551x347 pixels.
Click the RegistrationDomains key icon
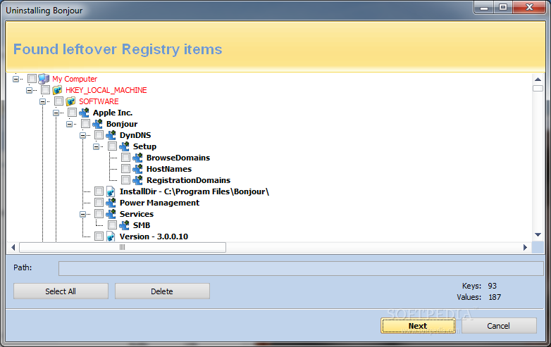click(x=137, y=180)
